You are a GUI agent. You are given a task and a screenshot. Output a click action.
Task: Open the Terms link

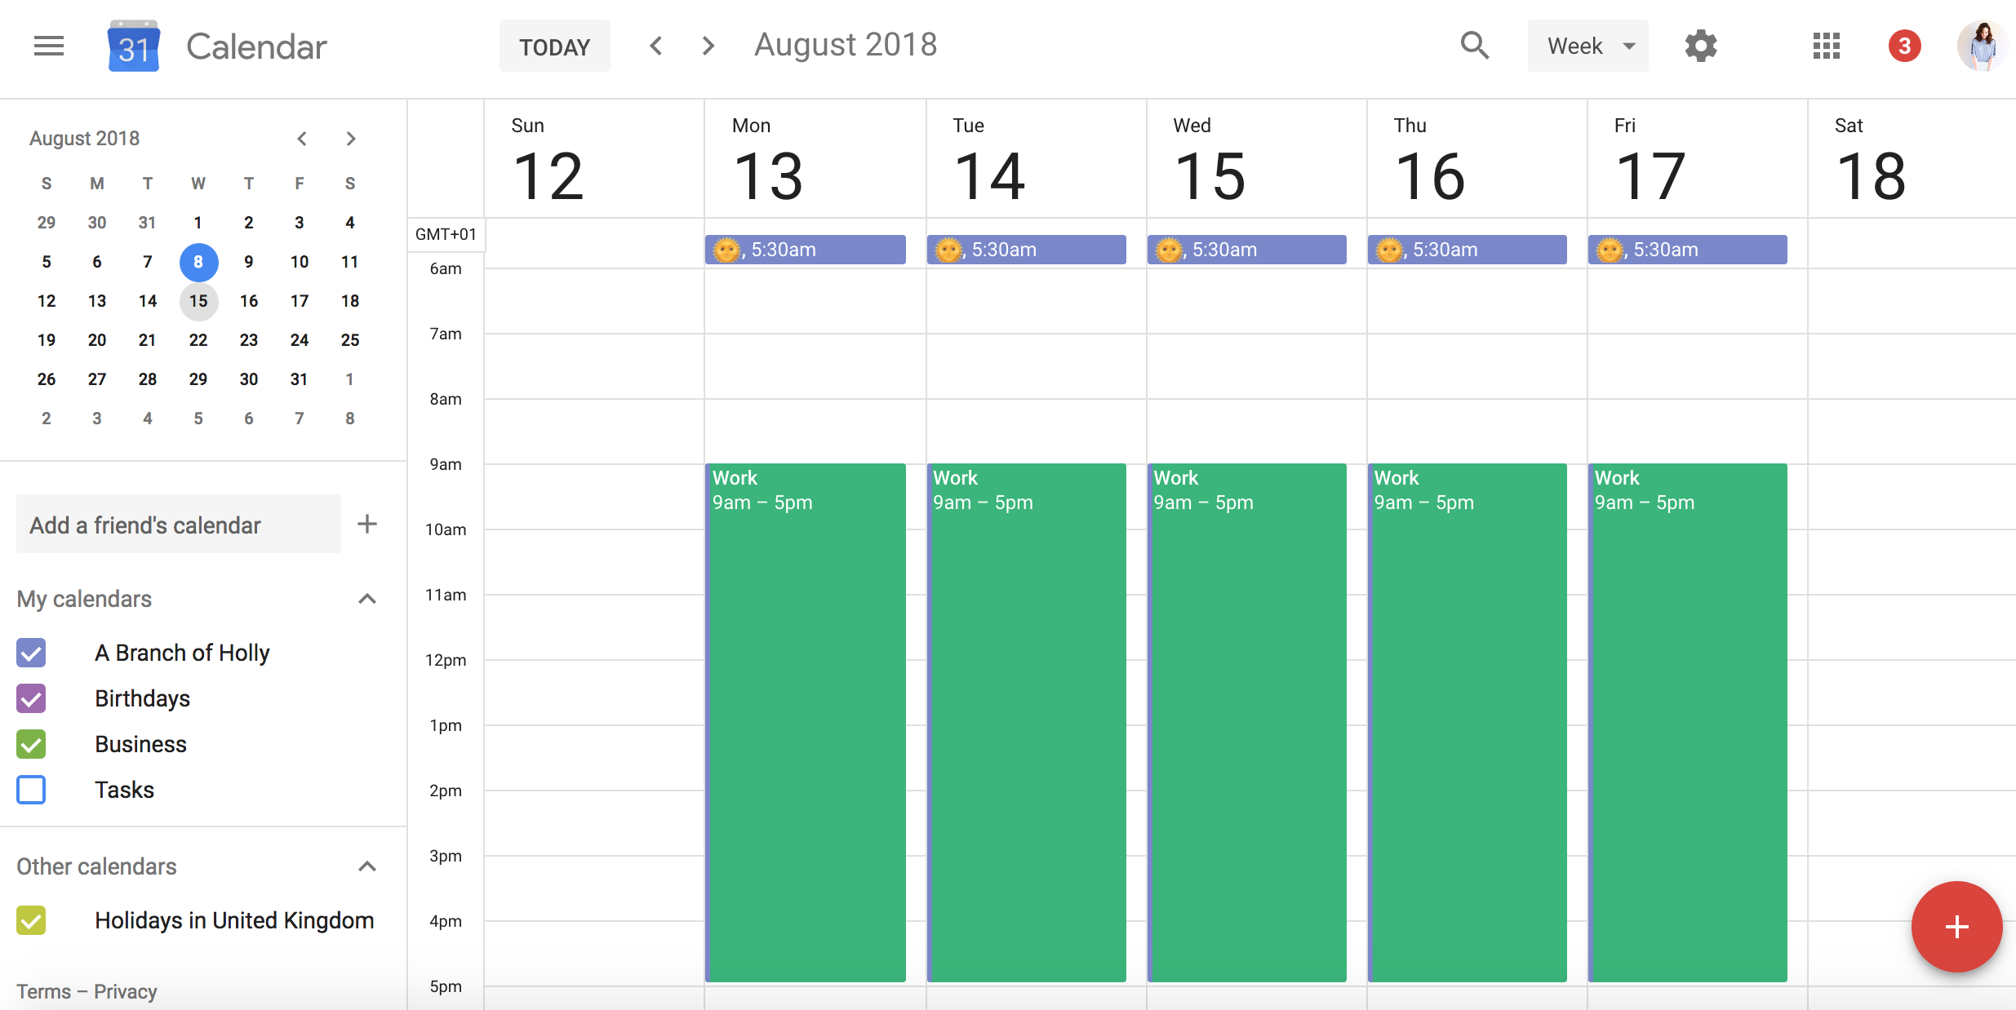click(x=44, y=991)
